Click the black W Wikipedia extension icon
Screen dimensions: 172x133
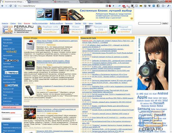coord(149,6)
